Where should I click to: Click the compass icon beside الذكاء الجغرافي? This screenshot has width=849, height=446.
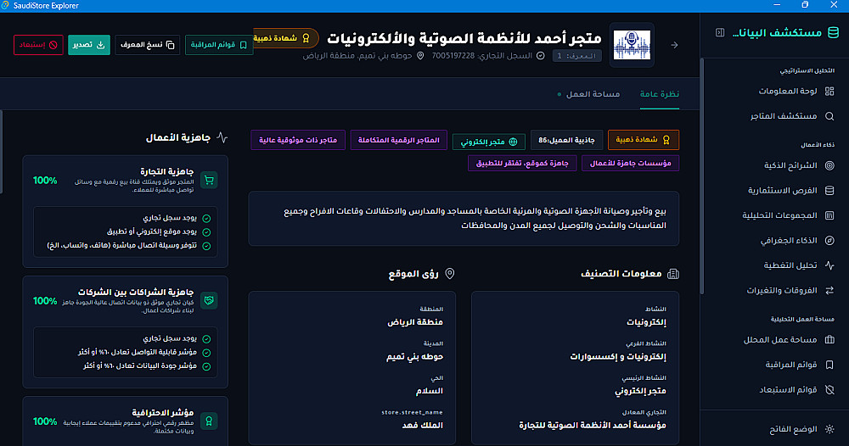829,240
